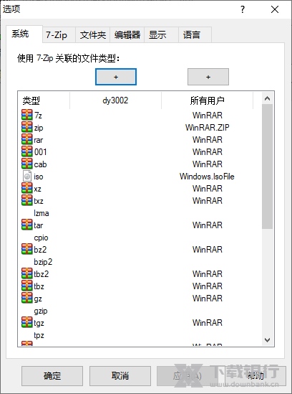Click the archive icon beside bz2
This screenshot has height=394, width=292.
26,250
